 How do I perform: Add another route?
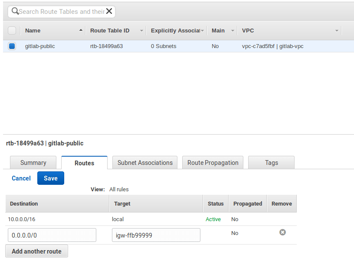point(36,251)
